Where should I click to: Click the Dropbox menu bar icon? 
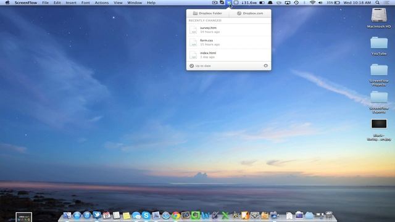(229, 2)
